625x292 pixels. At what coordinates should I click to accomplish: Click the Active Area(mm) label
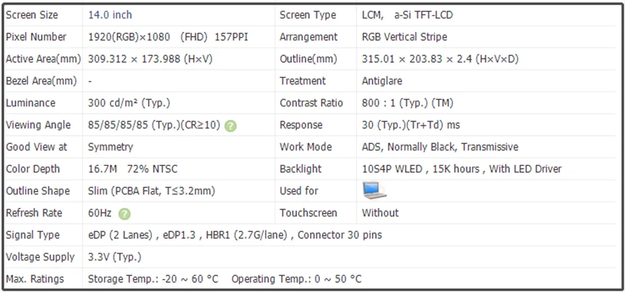pos(43,59)
